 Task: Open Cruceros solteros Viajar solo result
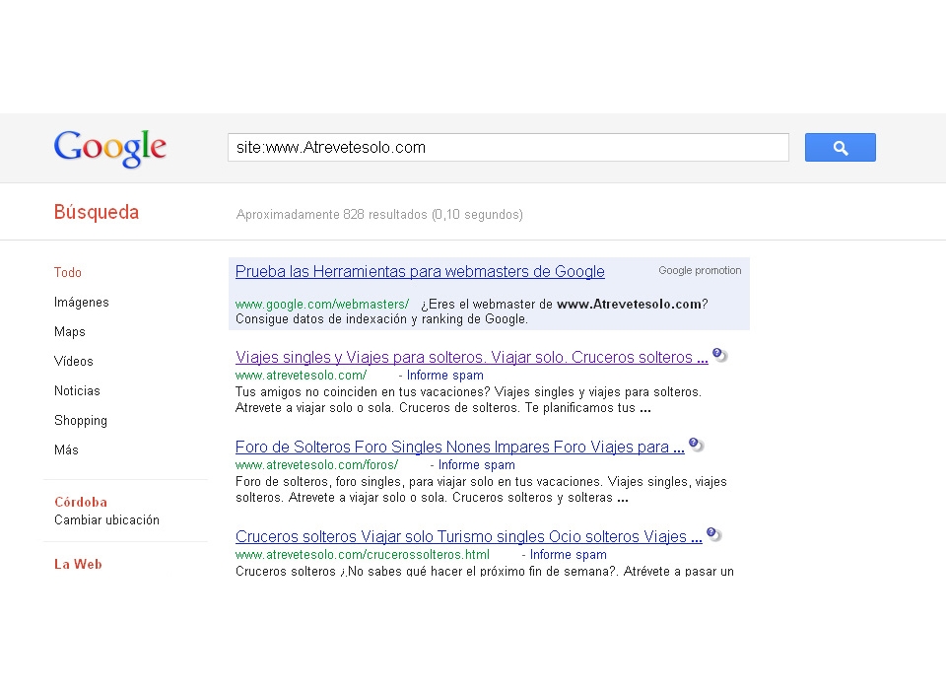pyautogui.click(x=469, y=536)
